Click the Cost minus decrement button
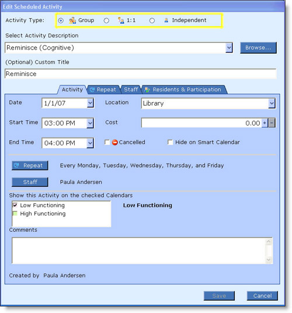 [272, 123]
